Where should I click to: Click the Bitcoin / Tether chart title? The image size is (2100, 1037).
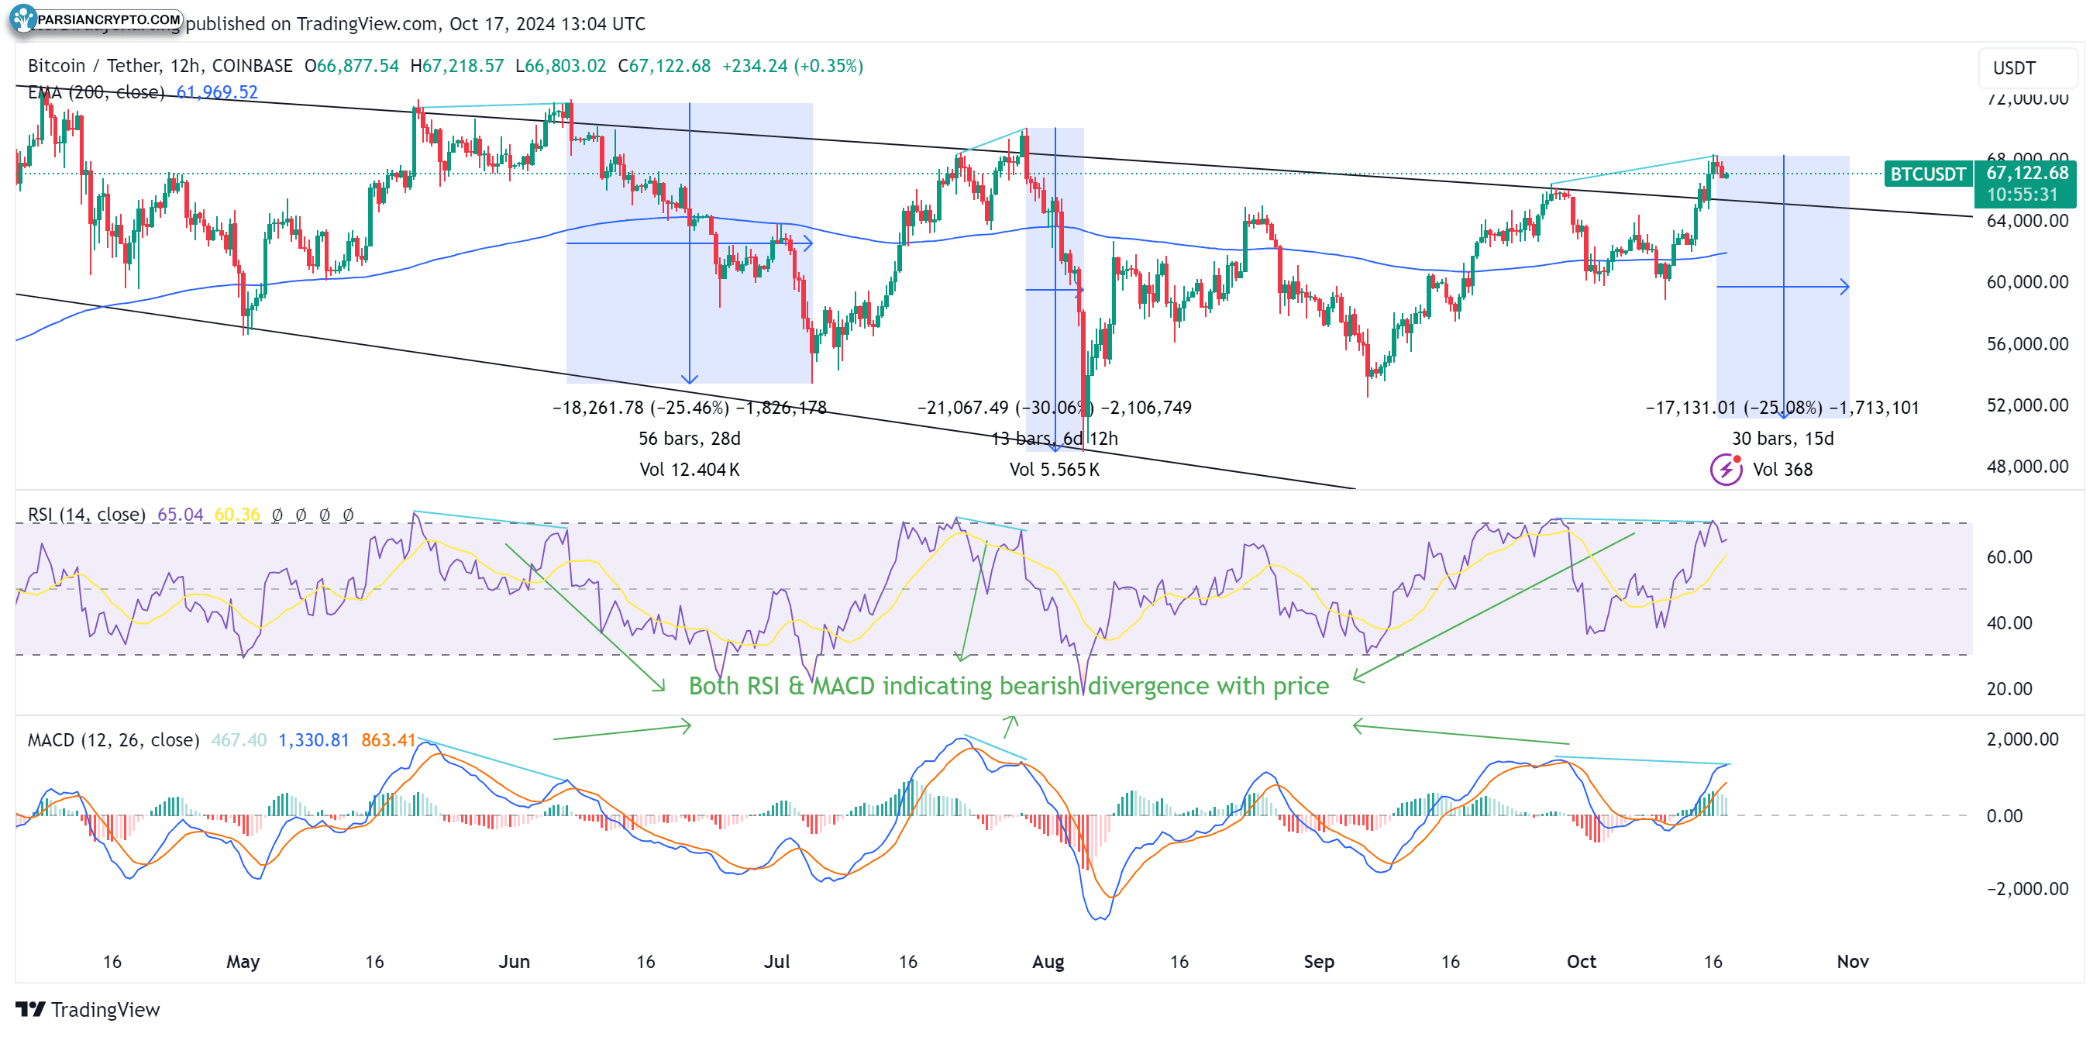[160, 66]
